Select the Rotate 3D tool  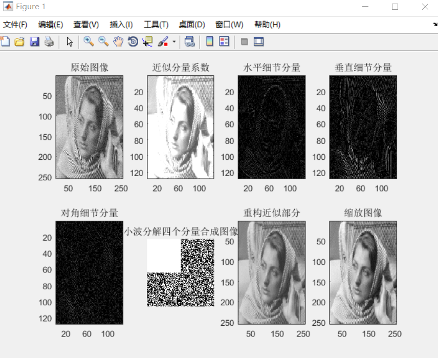132,42
